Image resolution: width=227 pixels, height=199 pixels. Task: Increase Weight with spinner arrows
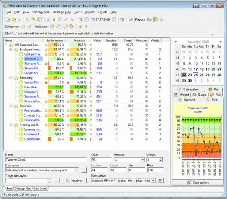[x=161, y=159]
